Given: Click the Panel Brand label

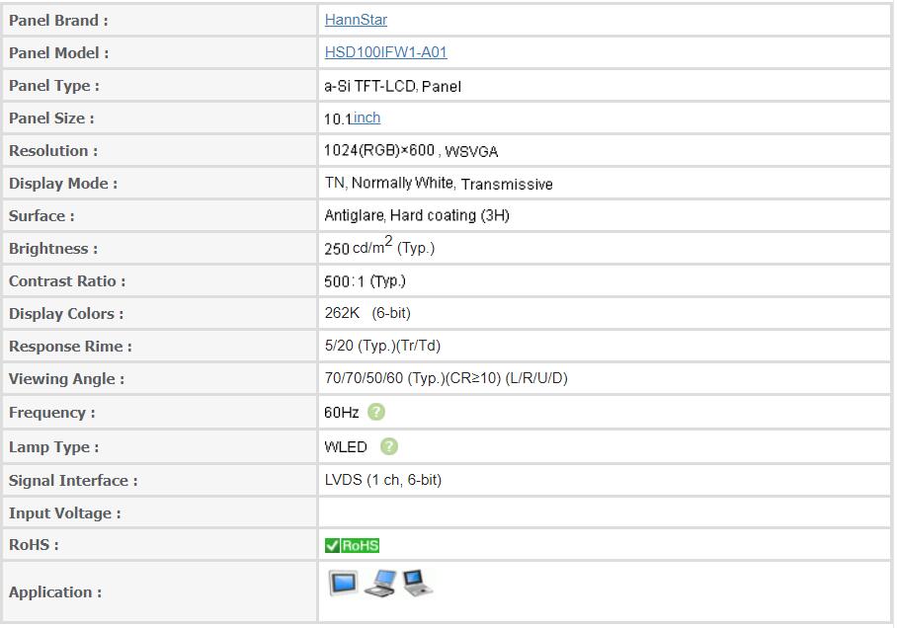Looking at the screenshot, I should pyautogui.click(x=58, y=21).
